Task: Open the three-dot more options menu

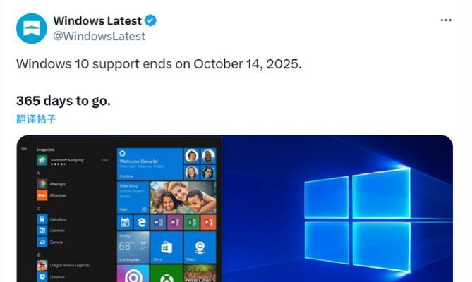Action: click(x=446, y=20)
